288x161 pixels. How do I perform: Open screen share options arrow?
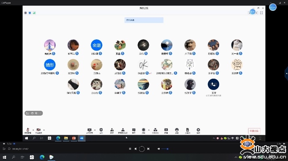(x=95, y=130)
